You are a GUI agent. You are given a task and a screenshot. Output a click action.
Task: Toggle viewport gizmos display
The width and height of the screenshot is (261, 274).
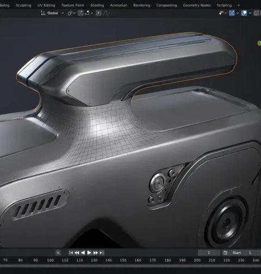coord(232,13)
